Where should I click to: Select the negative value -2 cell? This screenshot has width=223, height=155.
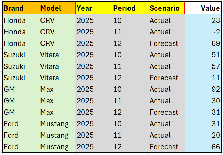216,32
